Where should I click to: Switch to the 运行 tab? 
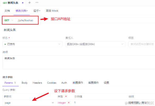tap(37, 11)
